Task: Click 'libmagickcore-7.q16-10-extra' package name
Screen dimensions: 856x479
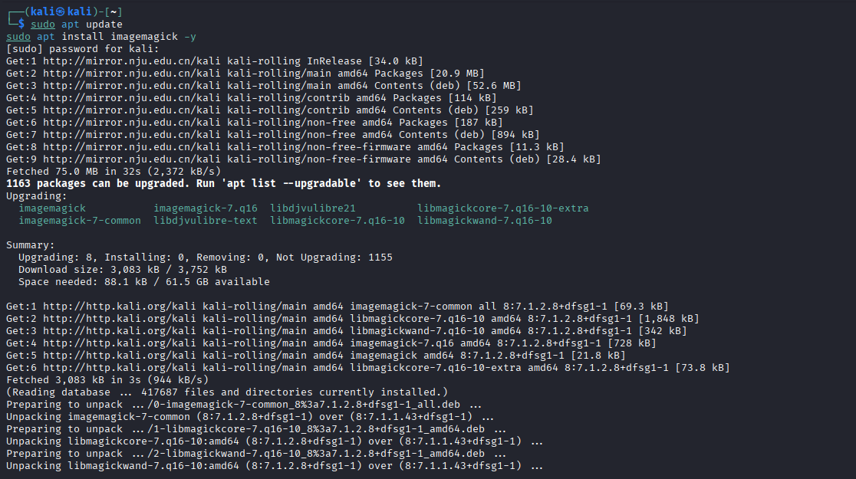Action: tap(503, 208)
